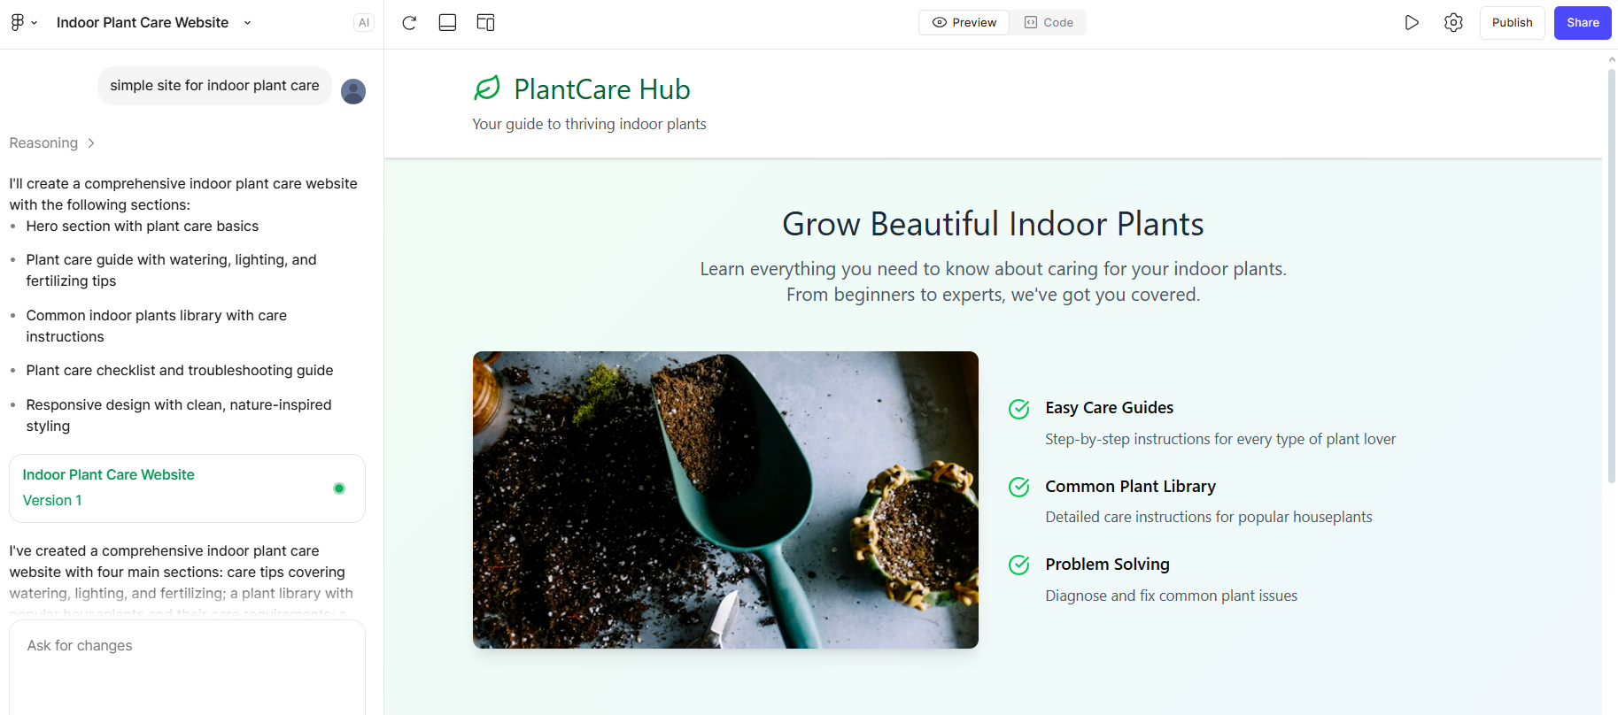Switch to the Code tab
1618x715 pixels.
tap(1049, 23)
